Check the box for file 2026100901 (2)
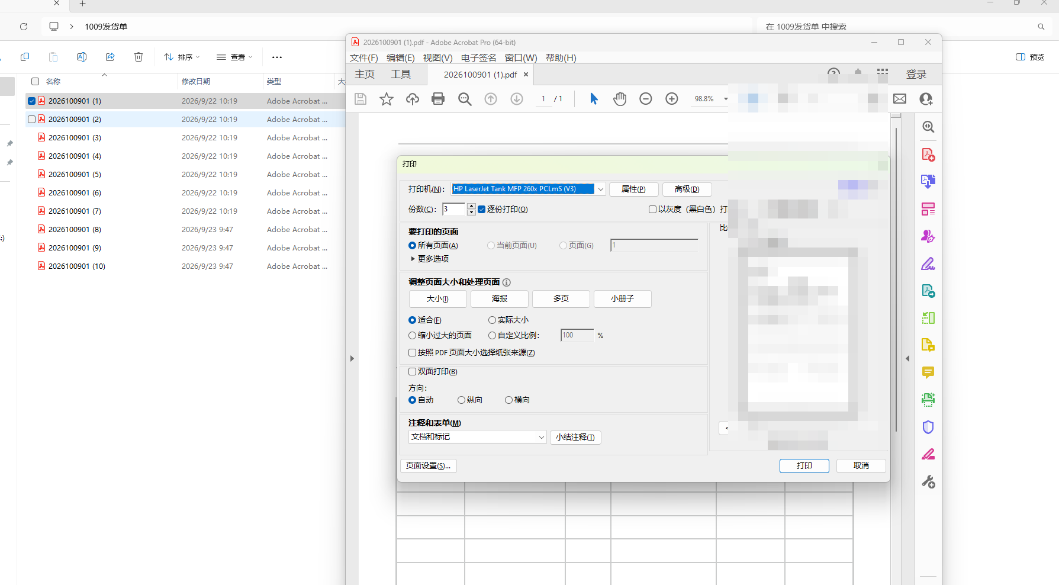This screenshot has width=1059, height=585. 32,119
